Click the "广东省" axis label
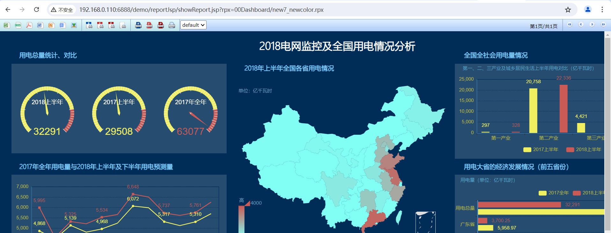 coord(468,224)
